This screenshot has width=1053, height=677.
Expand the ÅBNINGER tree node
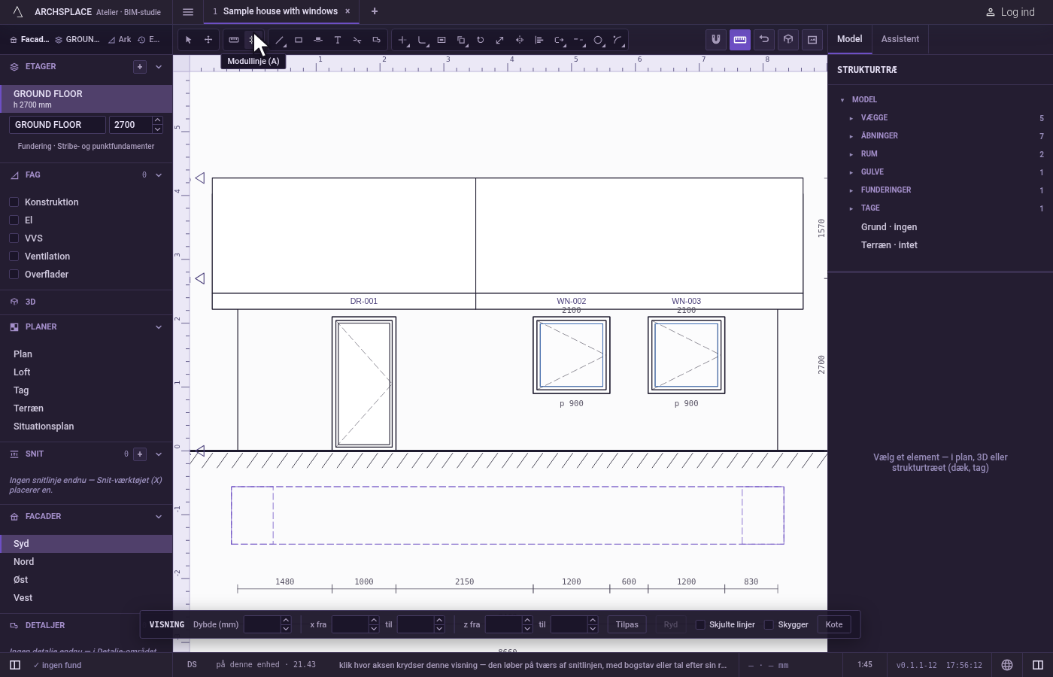[851, 136]
